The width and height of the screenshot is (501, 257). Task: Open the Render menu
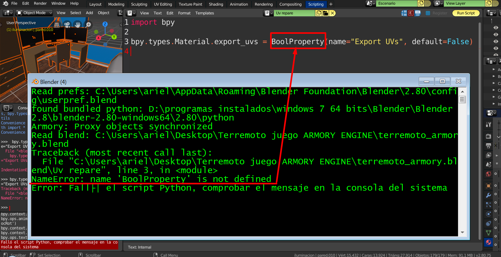(x=40, y=3)
